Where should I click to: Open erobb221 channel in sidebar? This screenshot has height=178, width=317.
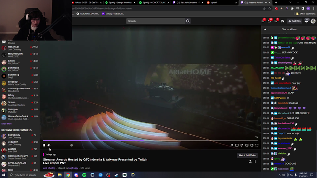click(x=20, y=83)
